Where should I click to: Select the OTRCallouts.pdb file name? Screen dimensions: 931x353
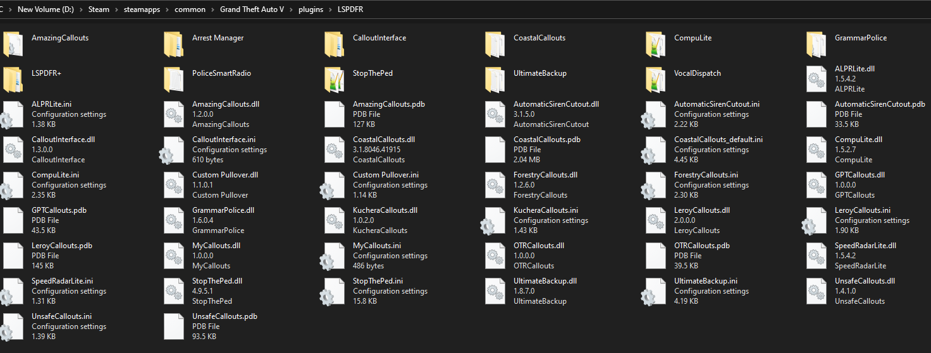point(702,246)
